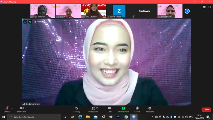
Task: Open the Chat panel
Action: click(x=110, y=109)
